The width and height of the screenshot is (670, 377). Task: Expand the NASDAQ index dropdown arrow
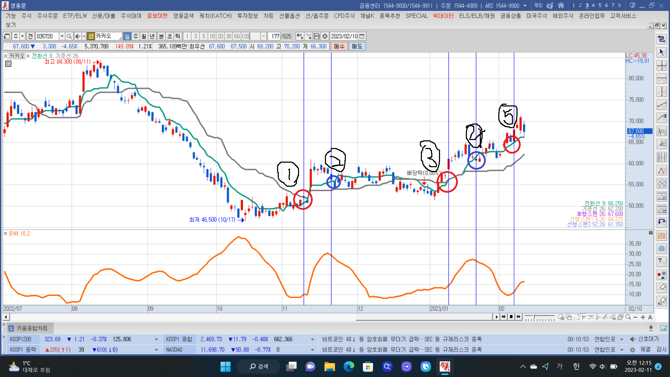[x=312, y=350]
